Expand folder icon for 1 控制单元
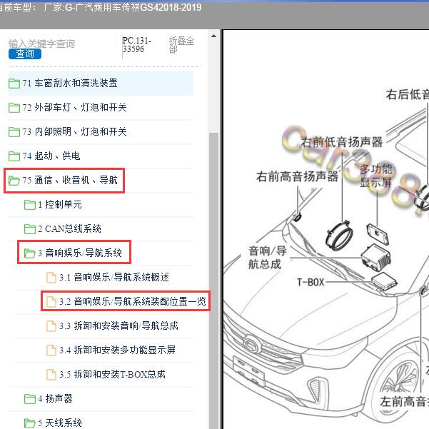429x429 pixels. 30,205
